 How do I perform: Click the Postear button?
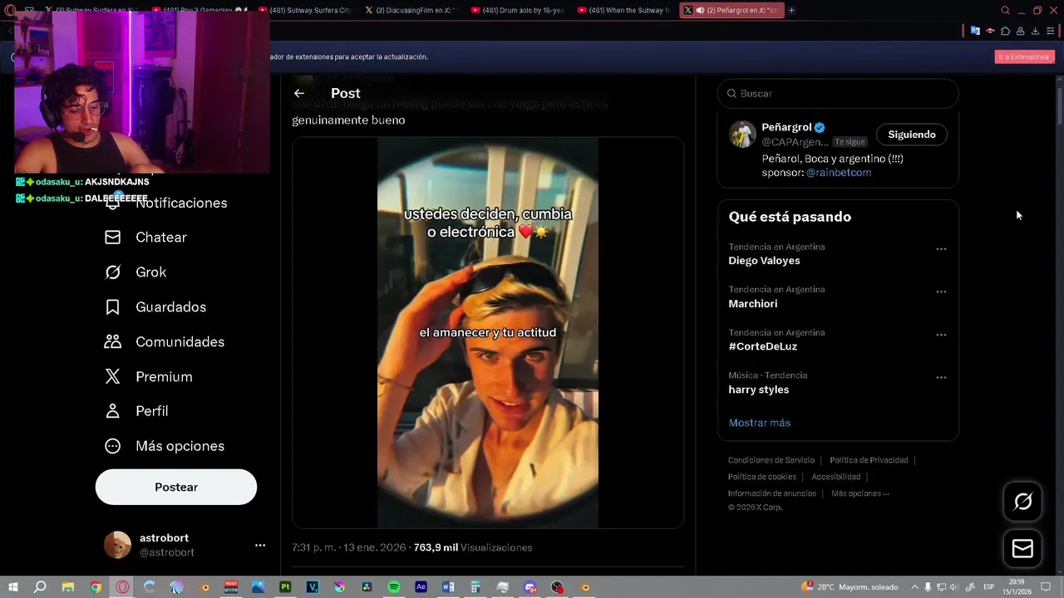[176, 488]
